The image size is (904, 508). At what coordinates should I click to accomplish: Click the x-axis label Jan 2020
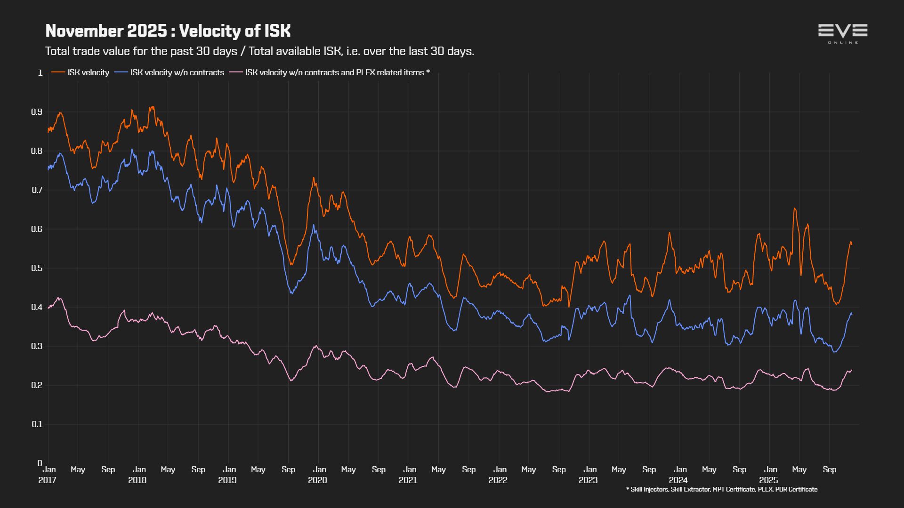318,475
